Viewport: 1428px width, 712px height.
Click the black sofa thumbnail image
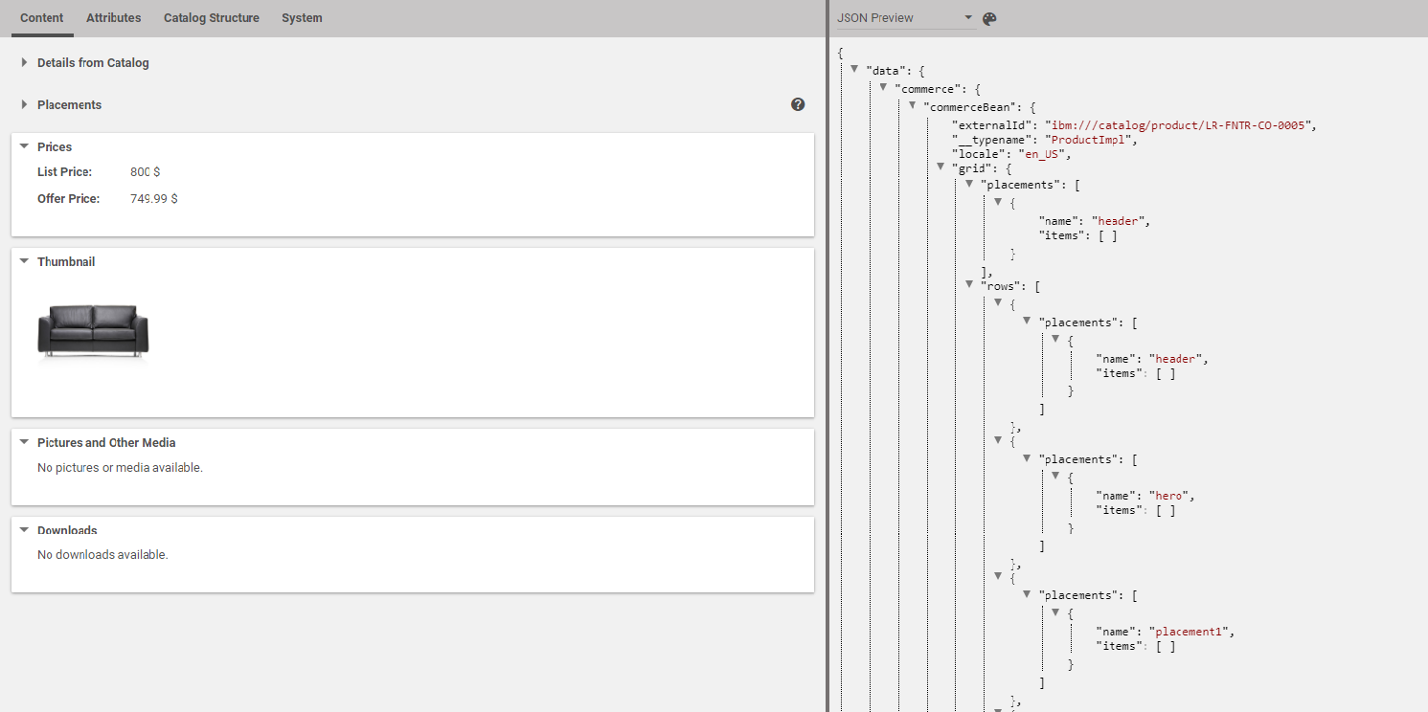point(92,329)
